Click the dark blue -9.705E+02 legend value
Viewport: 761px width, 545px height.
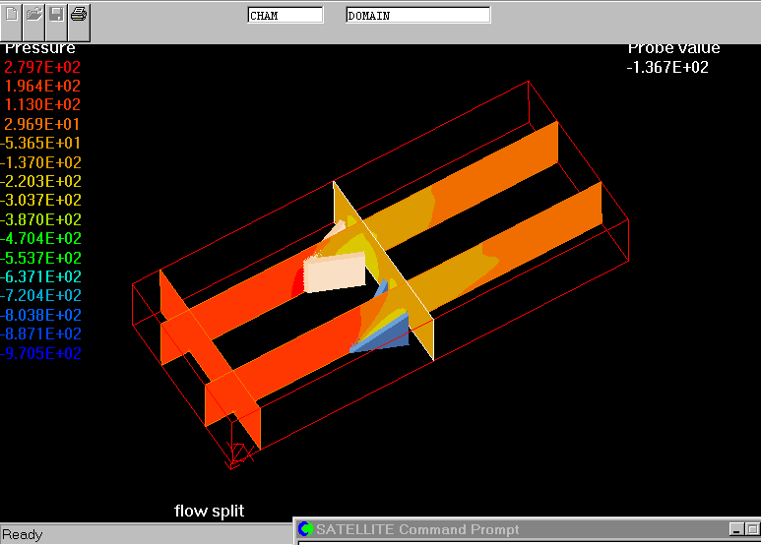tap(41, 353)
